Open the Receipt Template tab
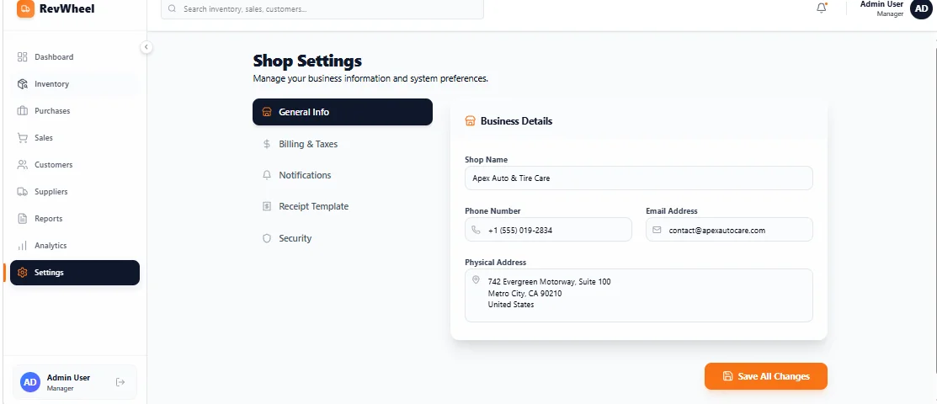The image size is (937, 404). [x=343, y=206]
